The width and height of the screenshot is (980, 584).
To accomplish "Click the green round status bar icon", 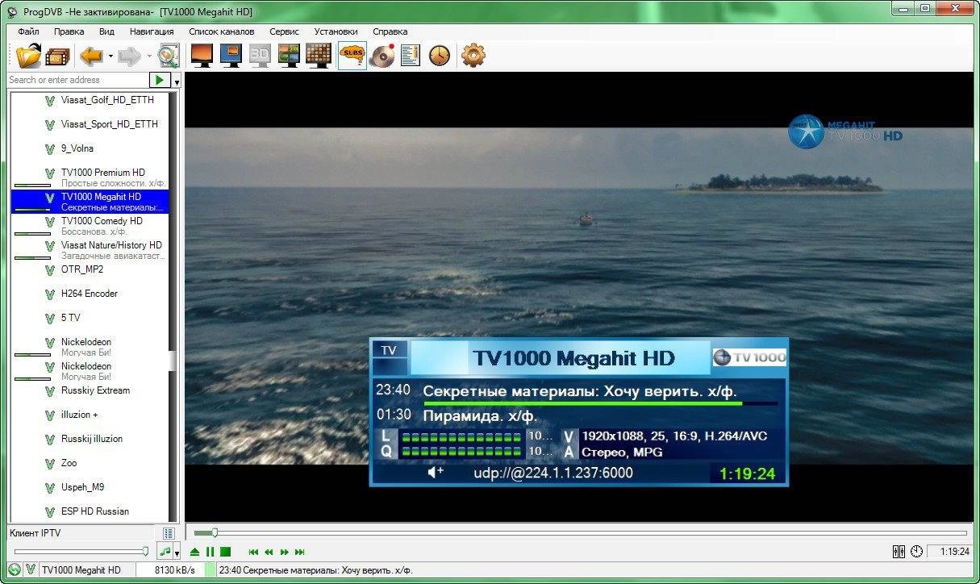I will pos(15,570).
